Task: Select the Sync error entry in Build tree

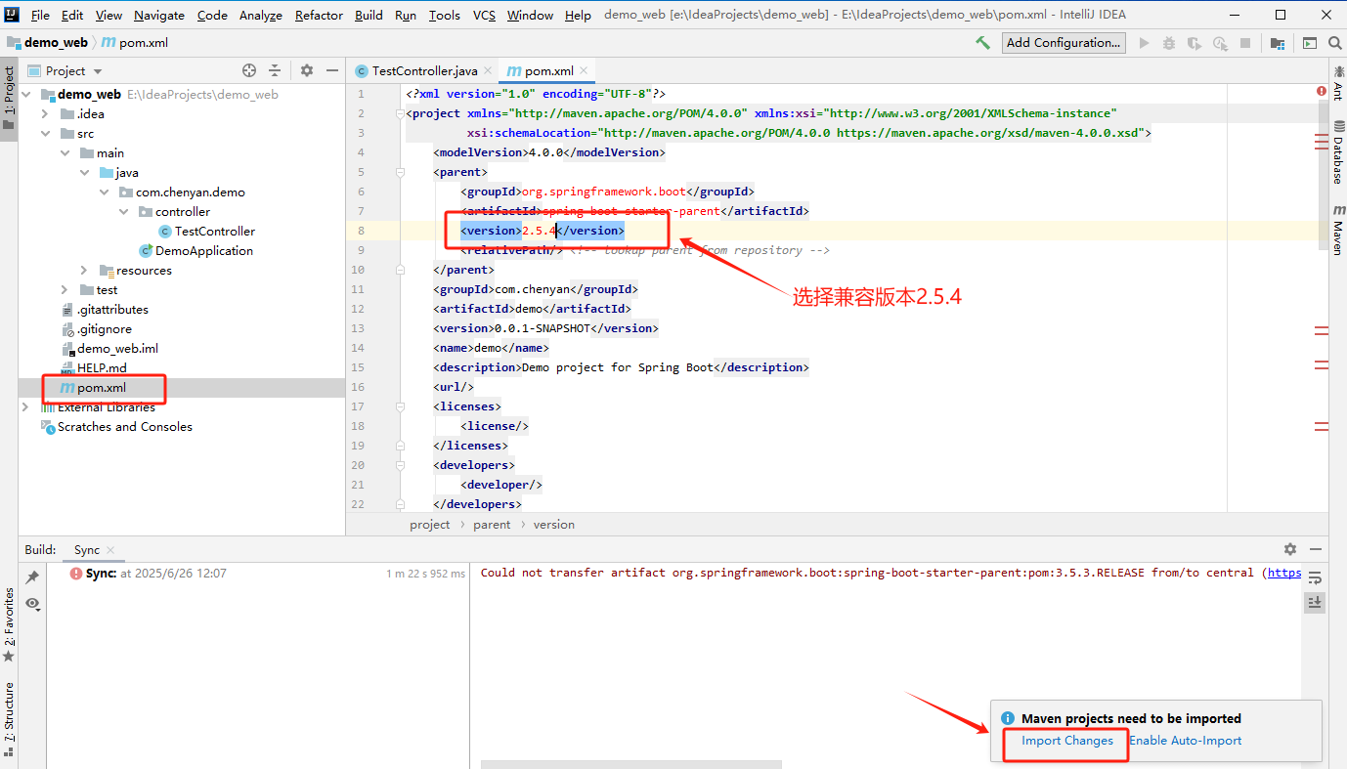Action: [x=156, y=574]
